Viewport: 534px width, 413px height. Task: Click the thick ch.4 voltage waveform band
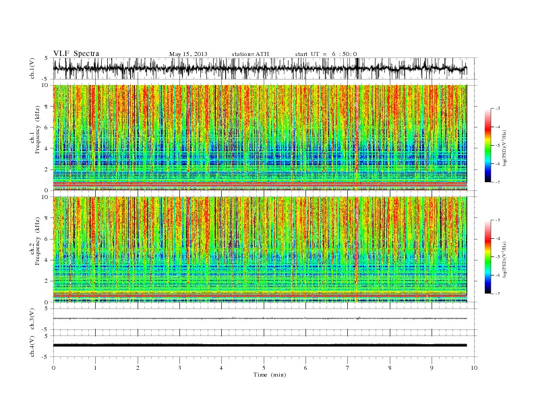pyautogui.click(x=260, y=346)
